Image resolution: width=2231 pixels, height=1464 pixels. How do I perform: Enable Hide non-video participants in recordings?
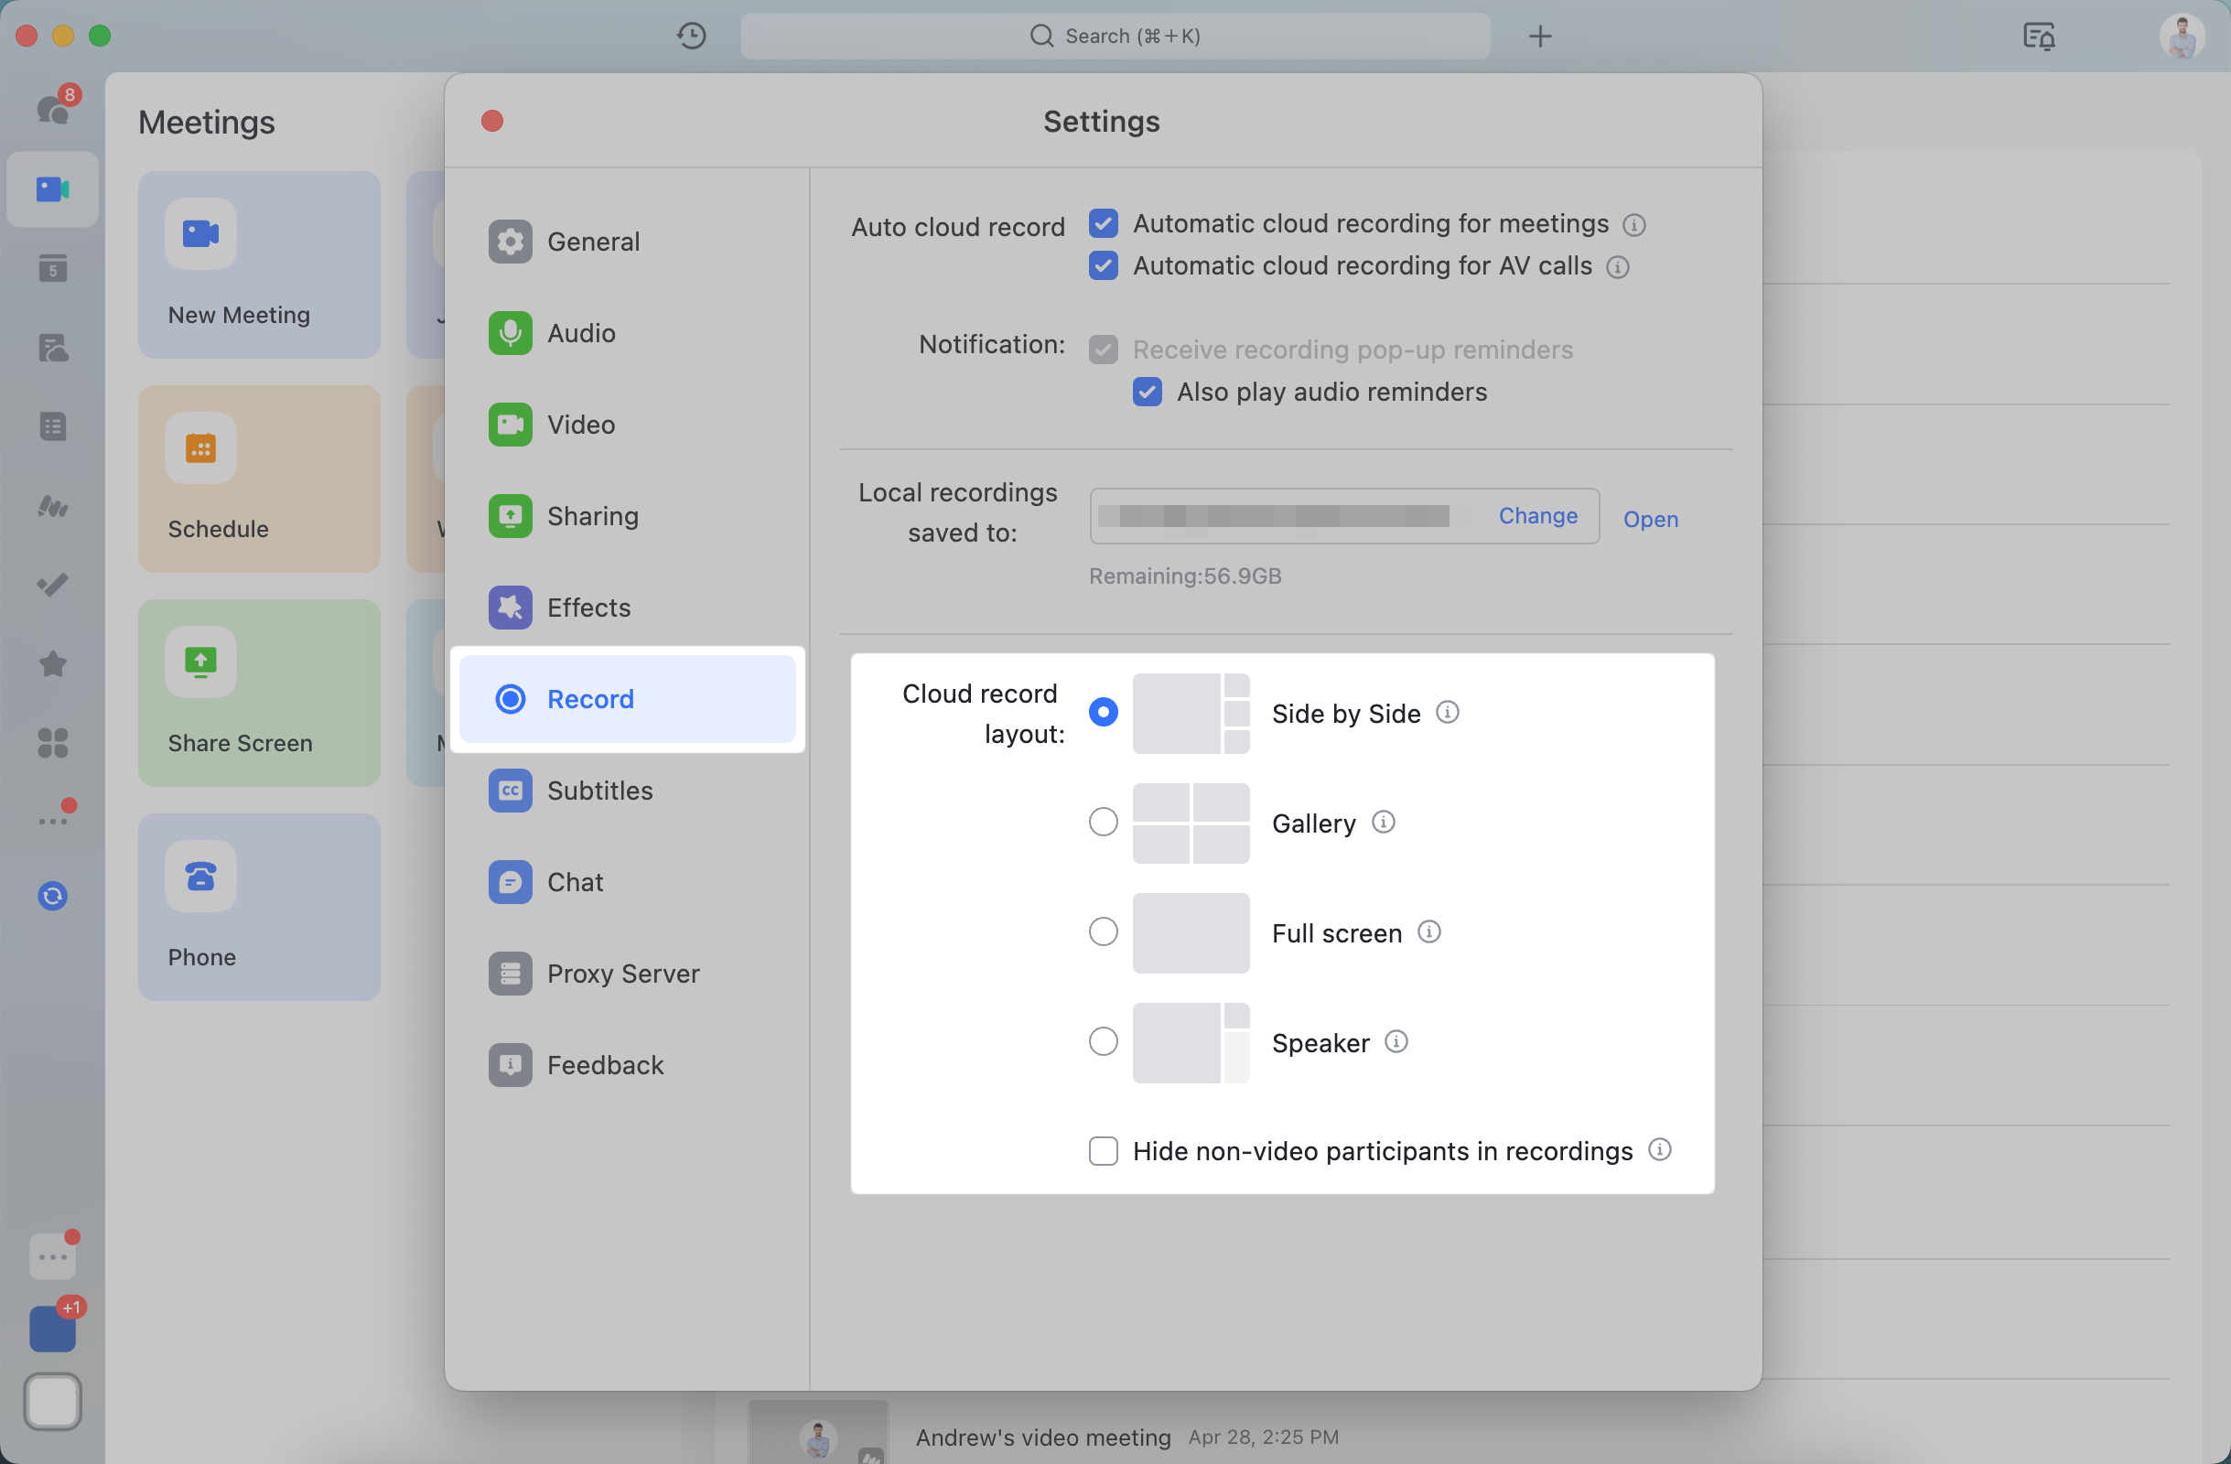coord(1103,1150)
